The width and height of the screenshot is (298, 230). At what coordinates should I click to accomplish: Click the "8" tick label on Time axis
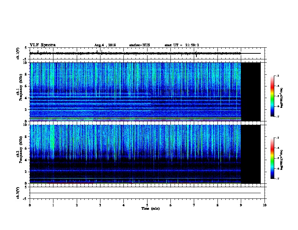coord(217,205)
